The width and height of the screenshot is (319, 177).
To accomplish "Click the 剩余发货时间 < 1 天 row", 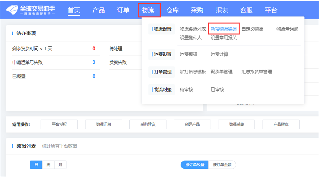I will [x=56, y=49].
